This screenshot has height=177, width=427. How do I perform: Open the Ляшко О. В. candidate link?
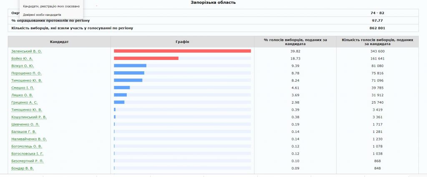22,95
